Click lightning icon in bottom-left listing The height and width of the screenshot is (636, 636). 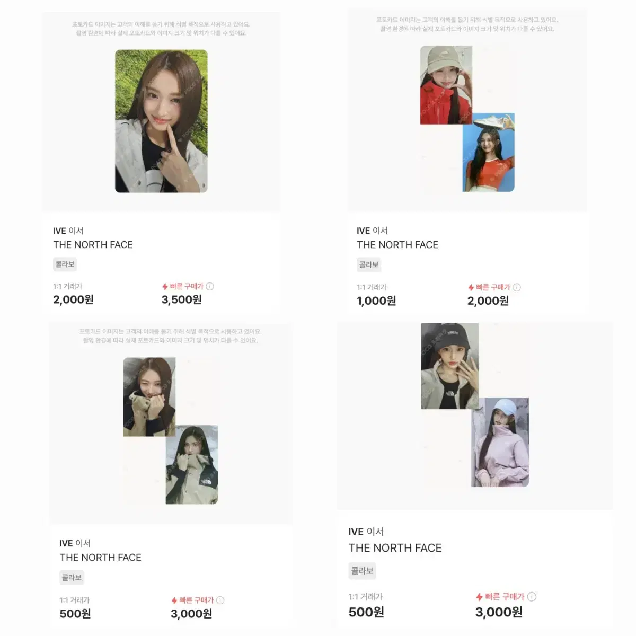(x=174, y=601)
